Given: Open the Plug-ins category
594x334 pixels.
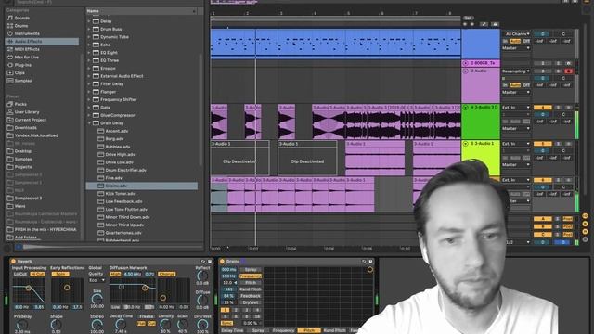Looking at the screenshot, I should (23, 65).
